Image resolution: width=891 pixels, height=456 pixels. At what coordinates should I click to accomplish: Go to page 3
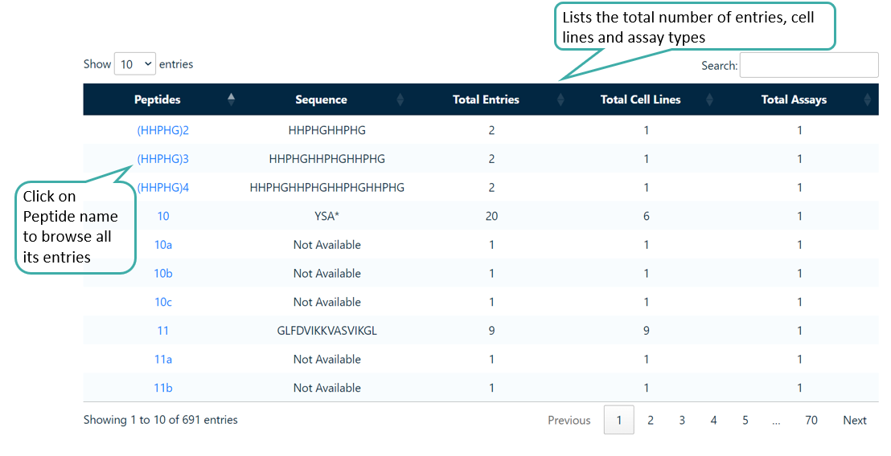(682, 420)
